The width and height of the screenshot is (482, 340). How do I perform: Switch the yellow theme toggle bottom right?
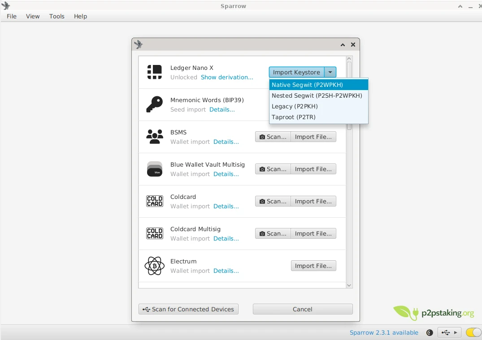click(473, 332)
